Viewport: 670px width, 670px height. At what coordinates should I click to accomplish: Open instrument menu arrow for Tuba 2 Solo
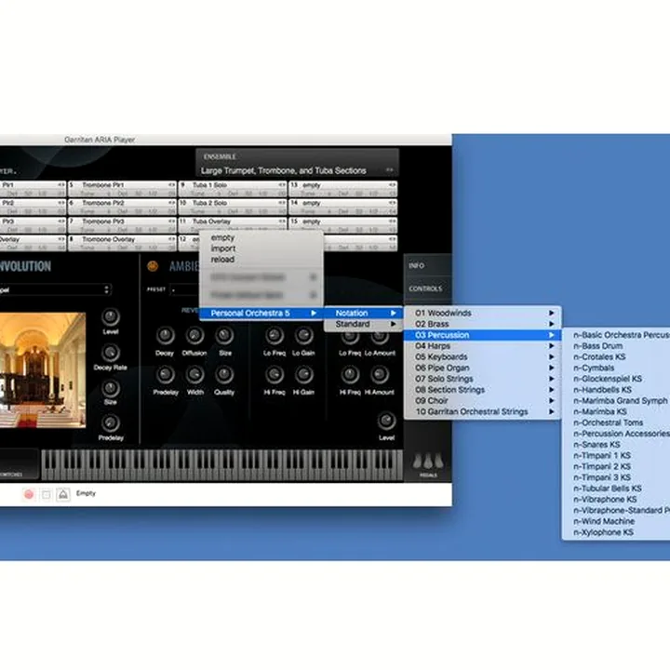282,203
